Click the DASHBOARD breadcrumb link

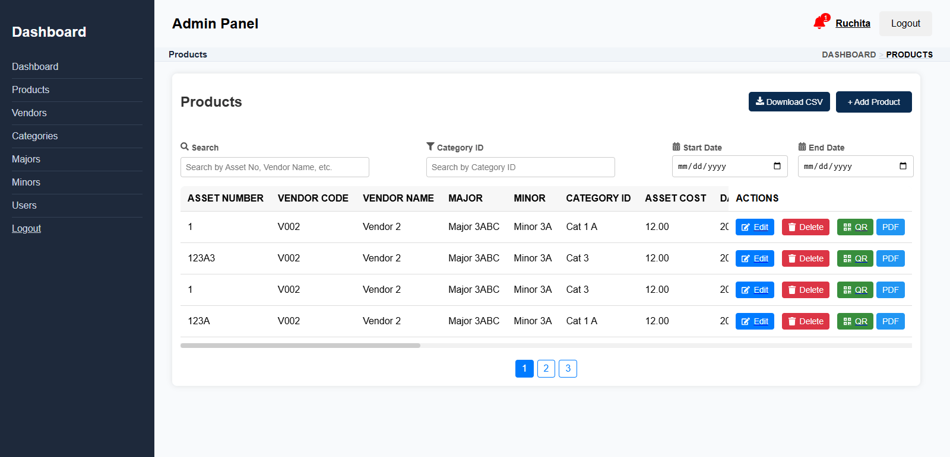click(x=848, y=55)
